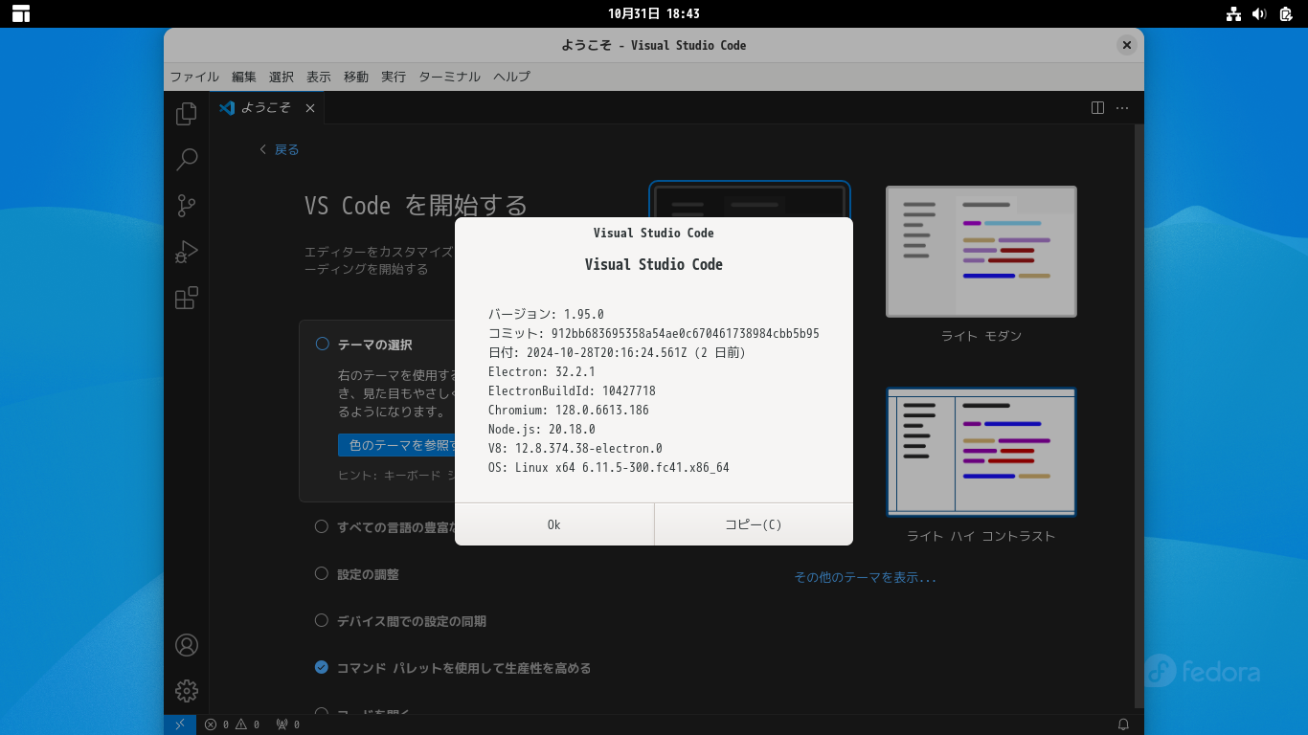Go back with the 戻る link

coord(280,149)
